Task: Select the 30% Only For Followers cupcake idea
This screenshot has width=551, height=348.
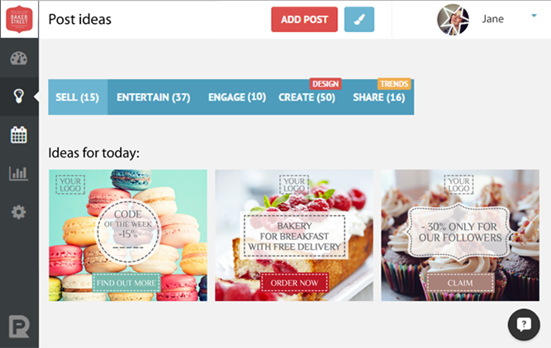Action: [460, 235]
